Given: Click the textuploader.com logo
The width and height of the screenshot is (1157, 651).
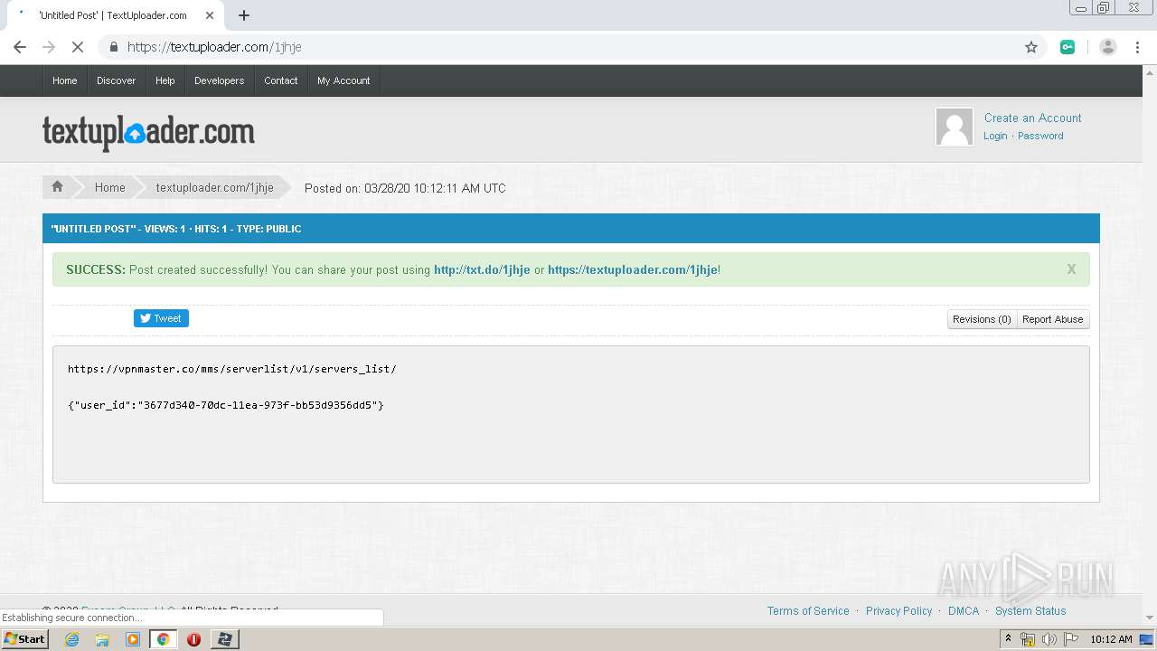Looking at the screenshot, I should (148, 133).
